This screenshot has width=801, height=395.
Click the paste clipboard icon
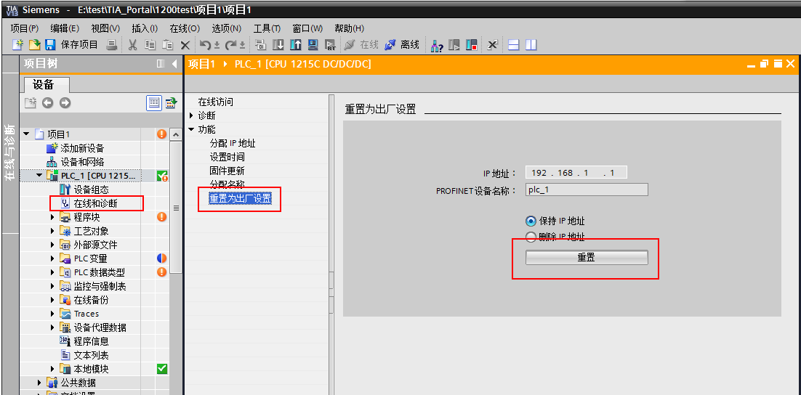[168, 45]
